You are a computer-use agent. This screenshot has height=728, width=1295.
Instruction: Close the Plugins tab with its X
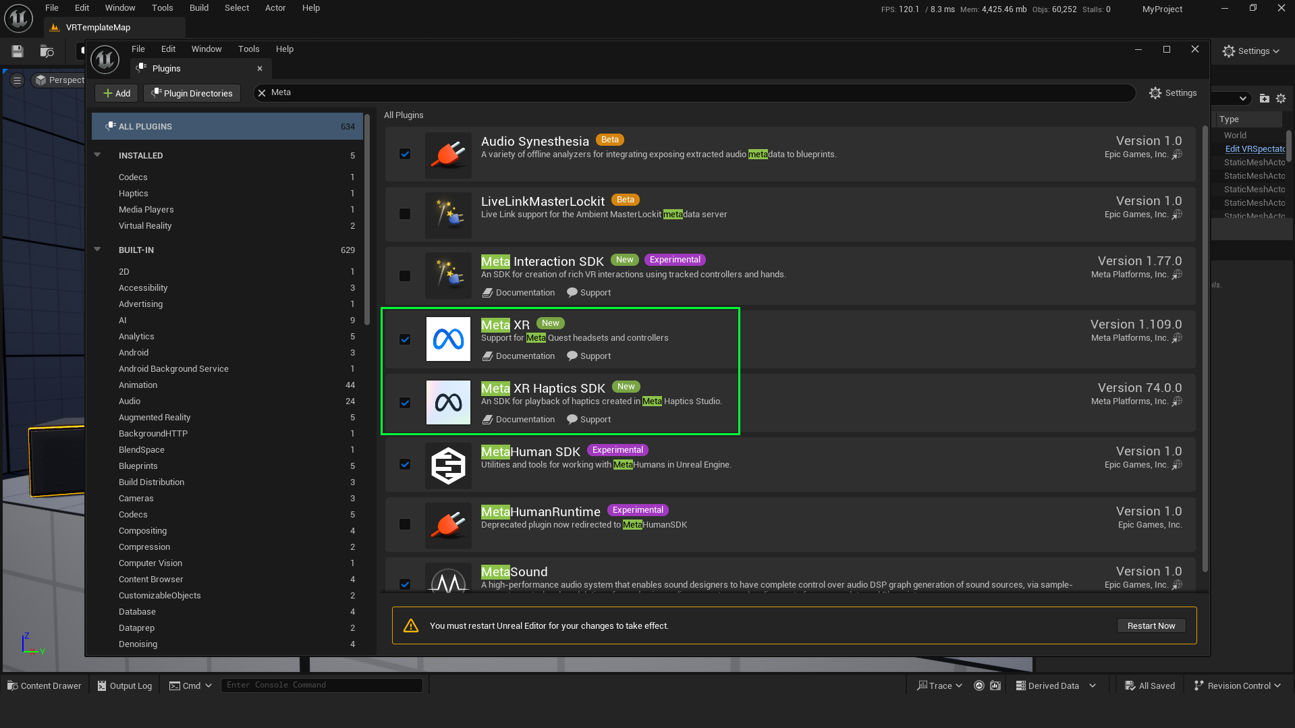point(260,69)
